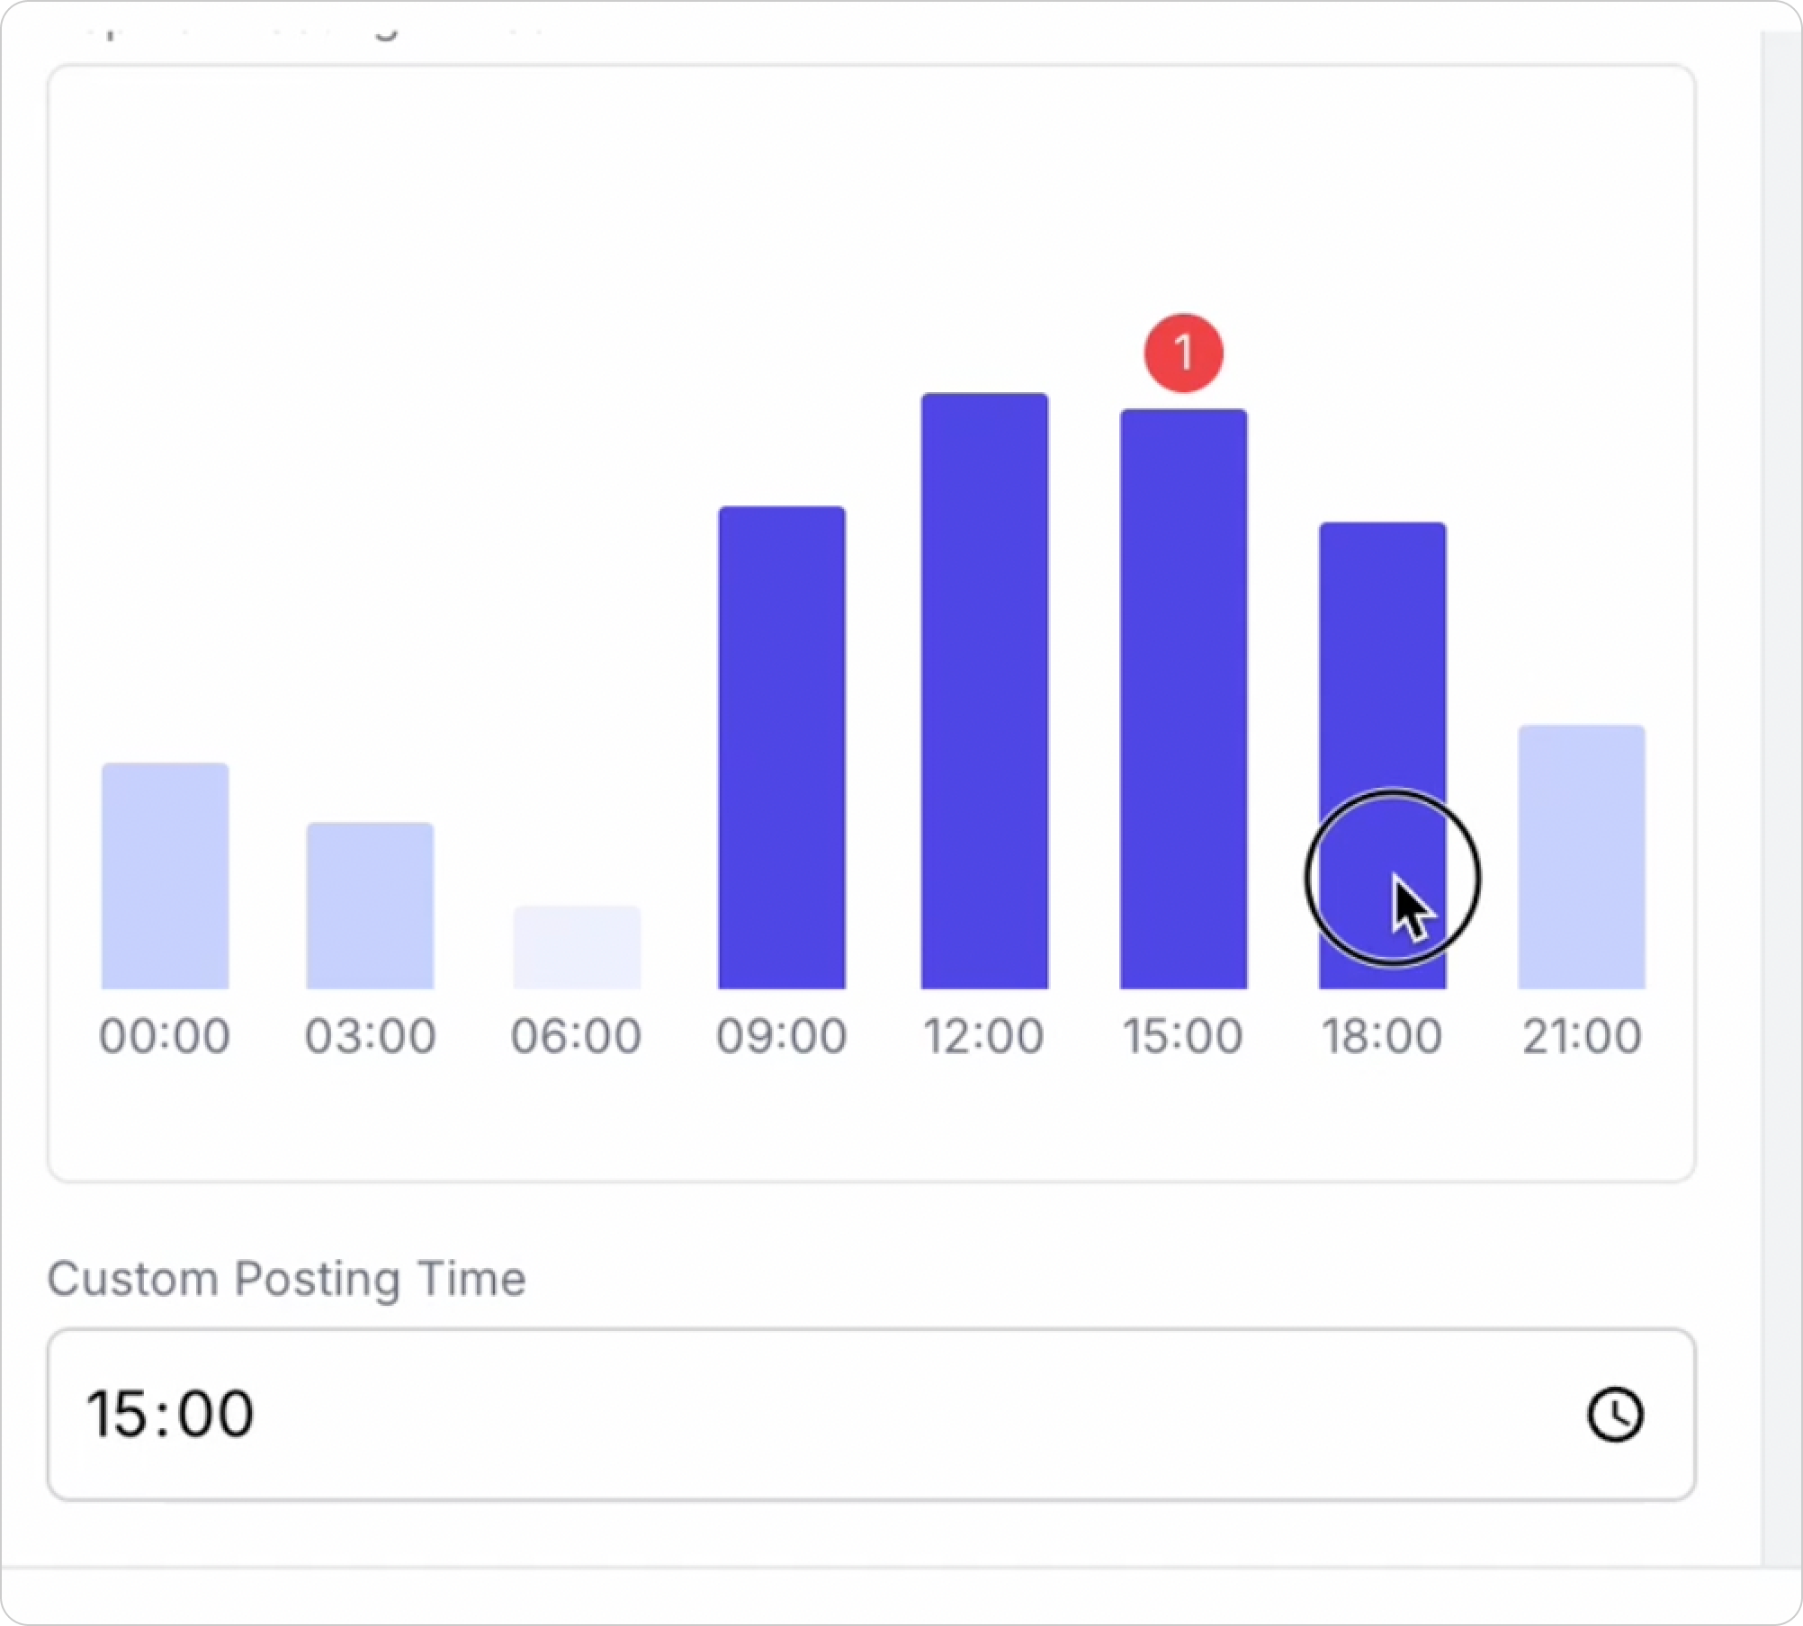Select the 03:00 bar in chart
Image resolution: width=1803 pixels, height=1626 pixels.
tap(370, 906)
